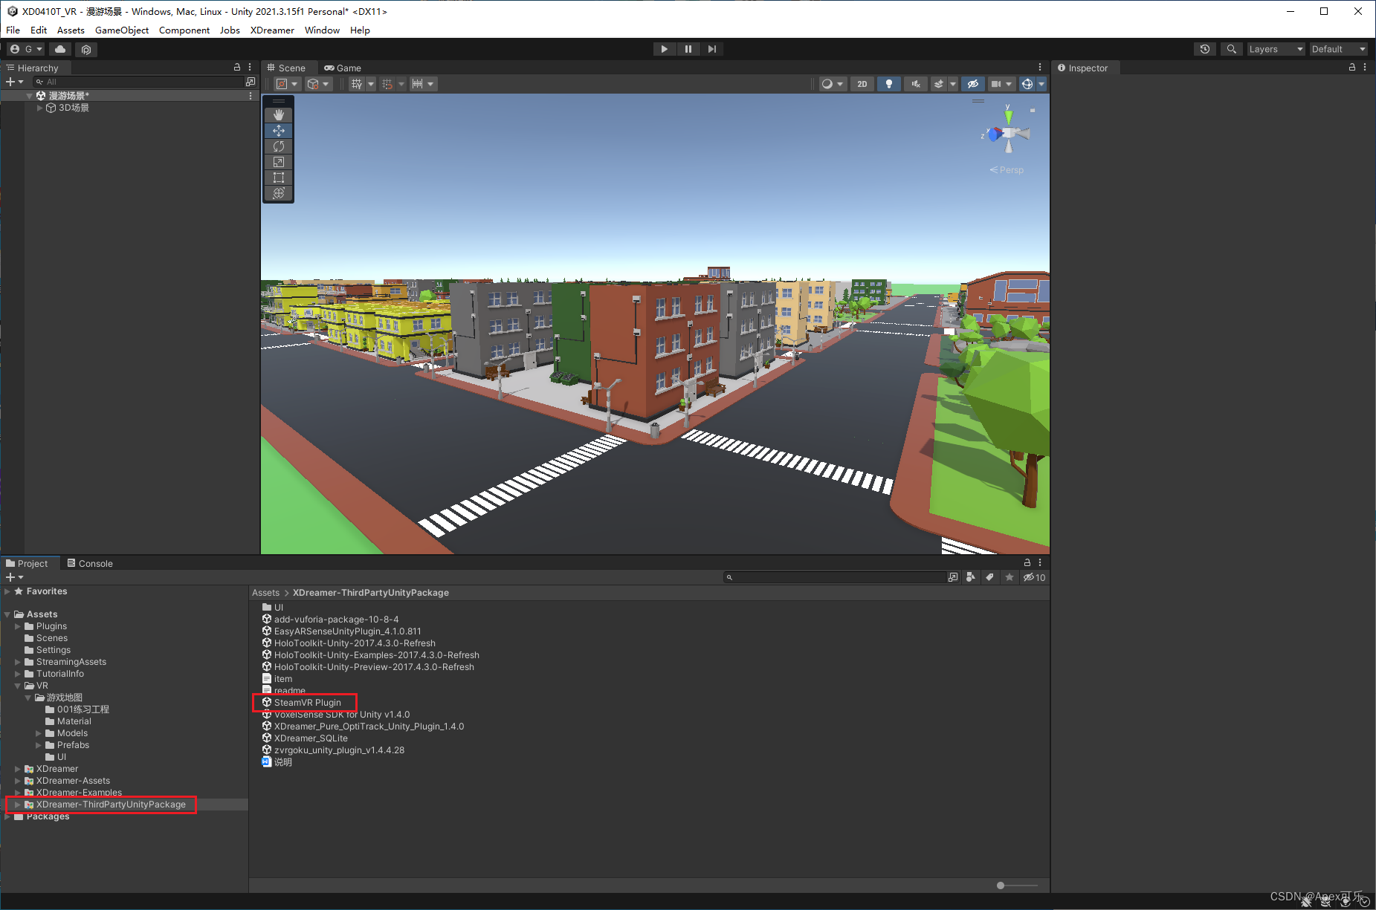The image size is (1376, 910).
Task: Save the Project search as favorite
Action: [x=1009, y=577]
